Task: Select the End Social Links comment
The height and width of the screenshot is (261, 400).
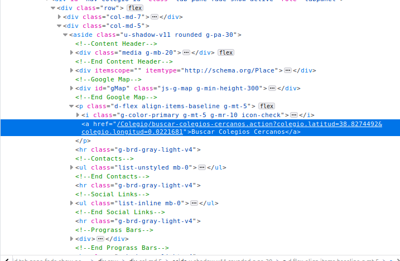Action: [x=120, y=212]
